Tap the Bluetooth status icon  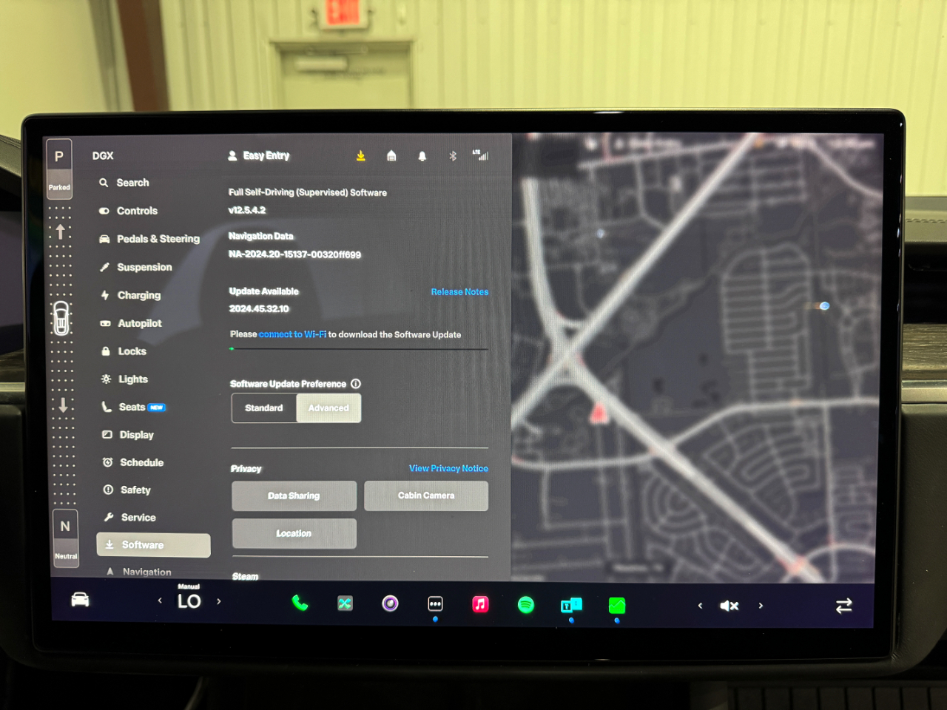coord(453,156)
